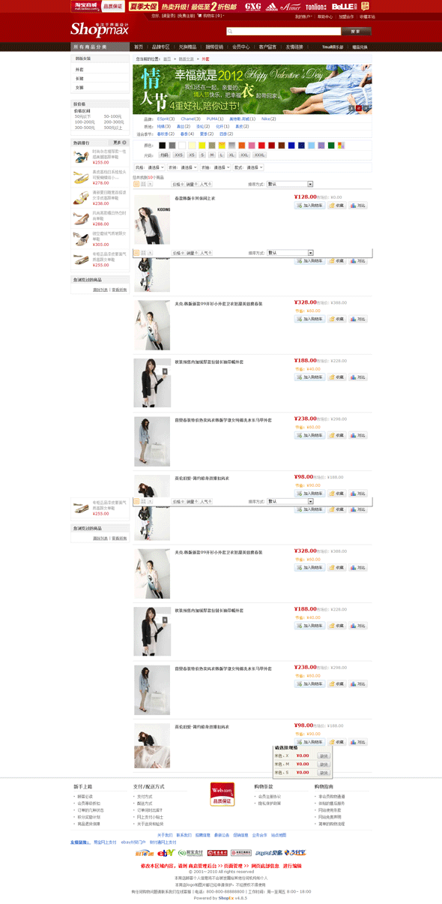Viewport: 442px width, 904px height.
Task: Click the search button beside search box
Action: (x=356, y=32)
